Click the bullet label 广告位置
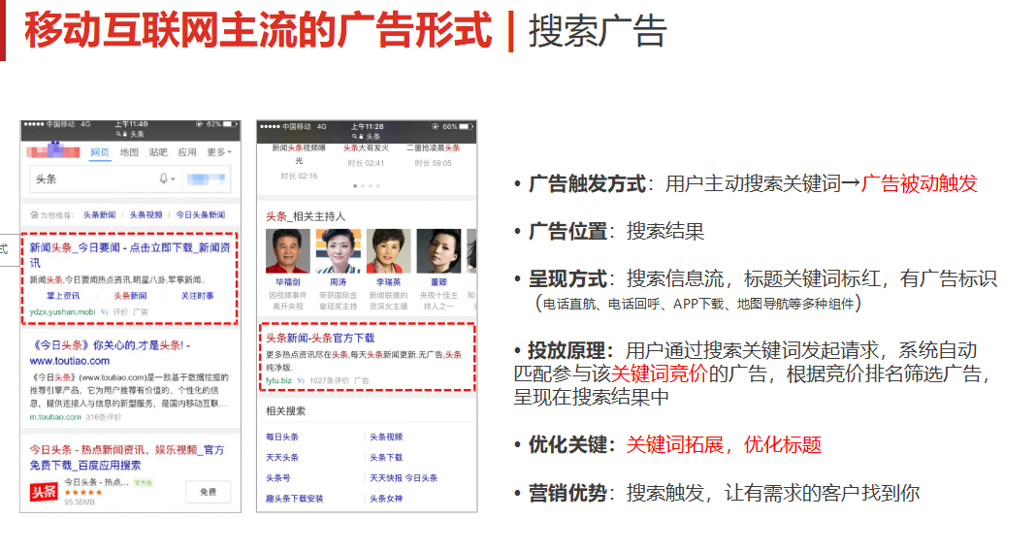Viewport: 1036px width, 552px height. point(567,232)
